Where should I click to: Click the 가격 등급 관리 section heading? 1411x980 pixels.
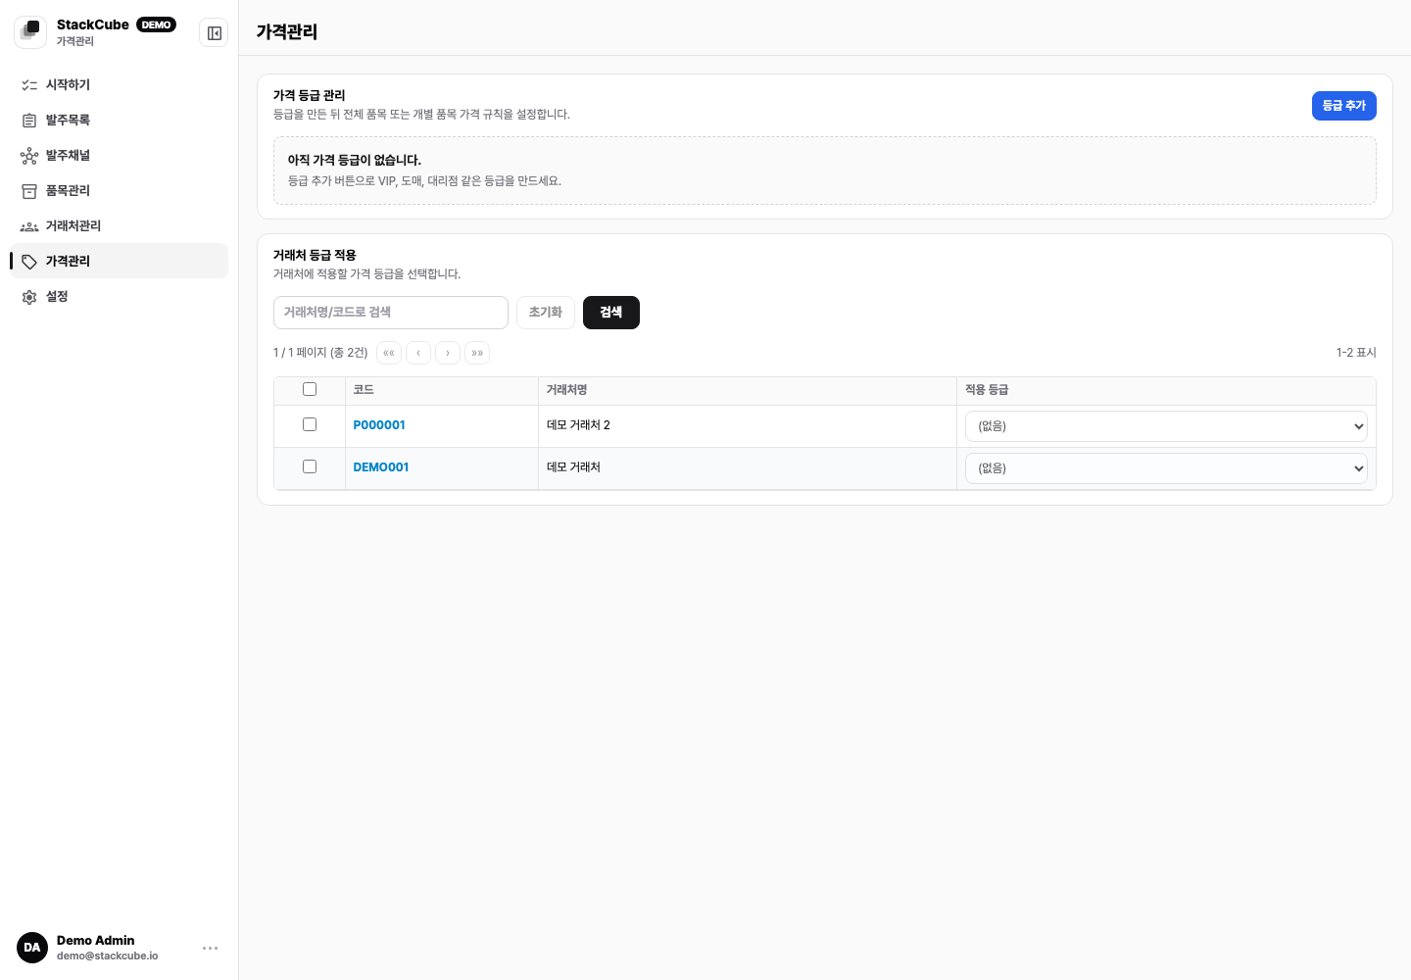[309, 95]
